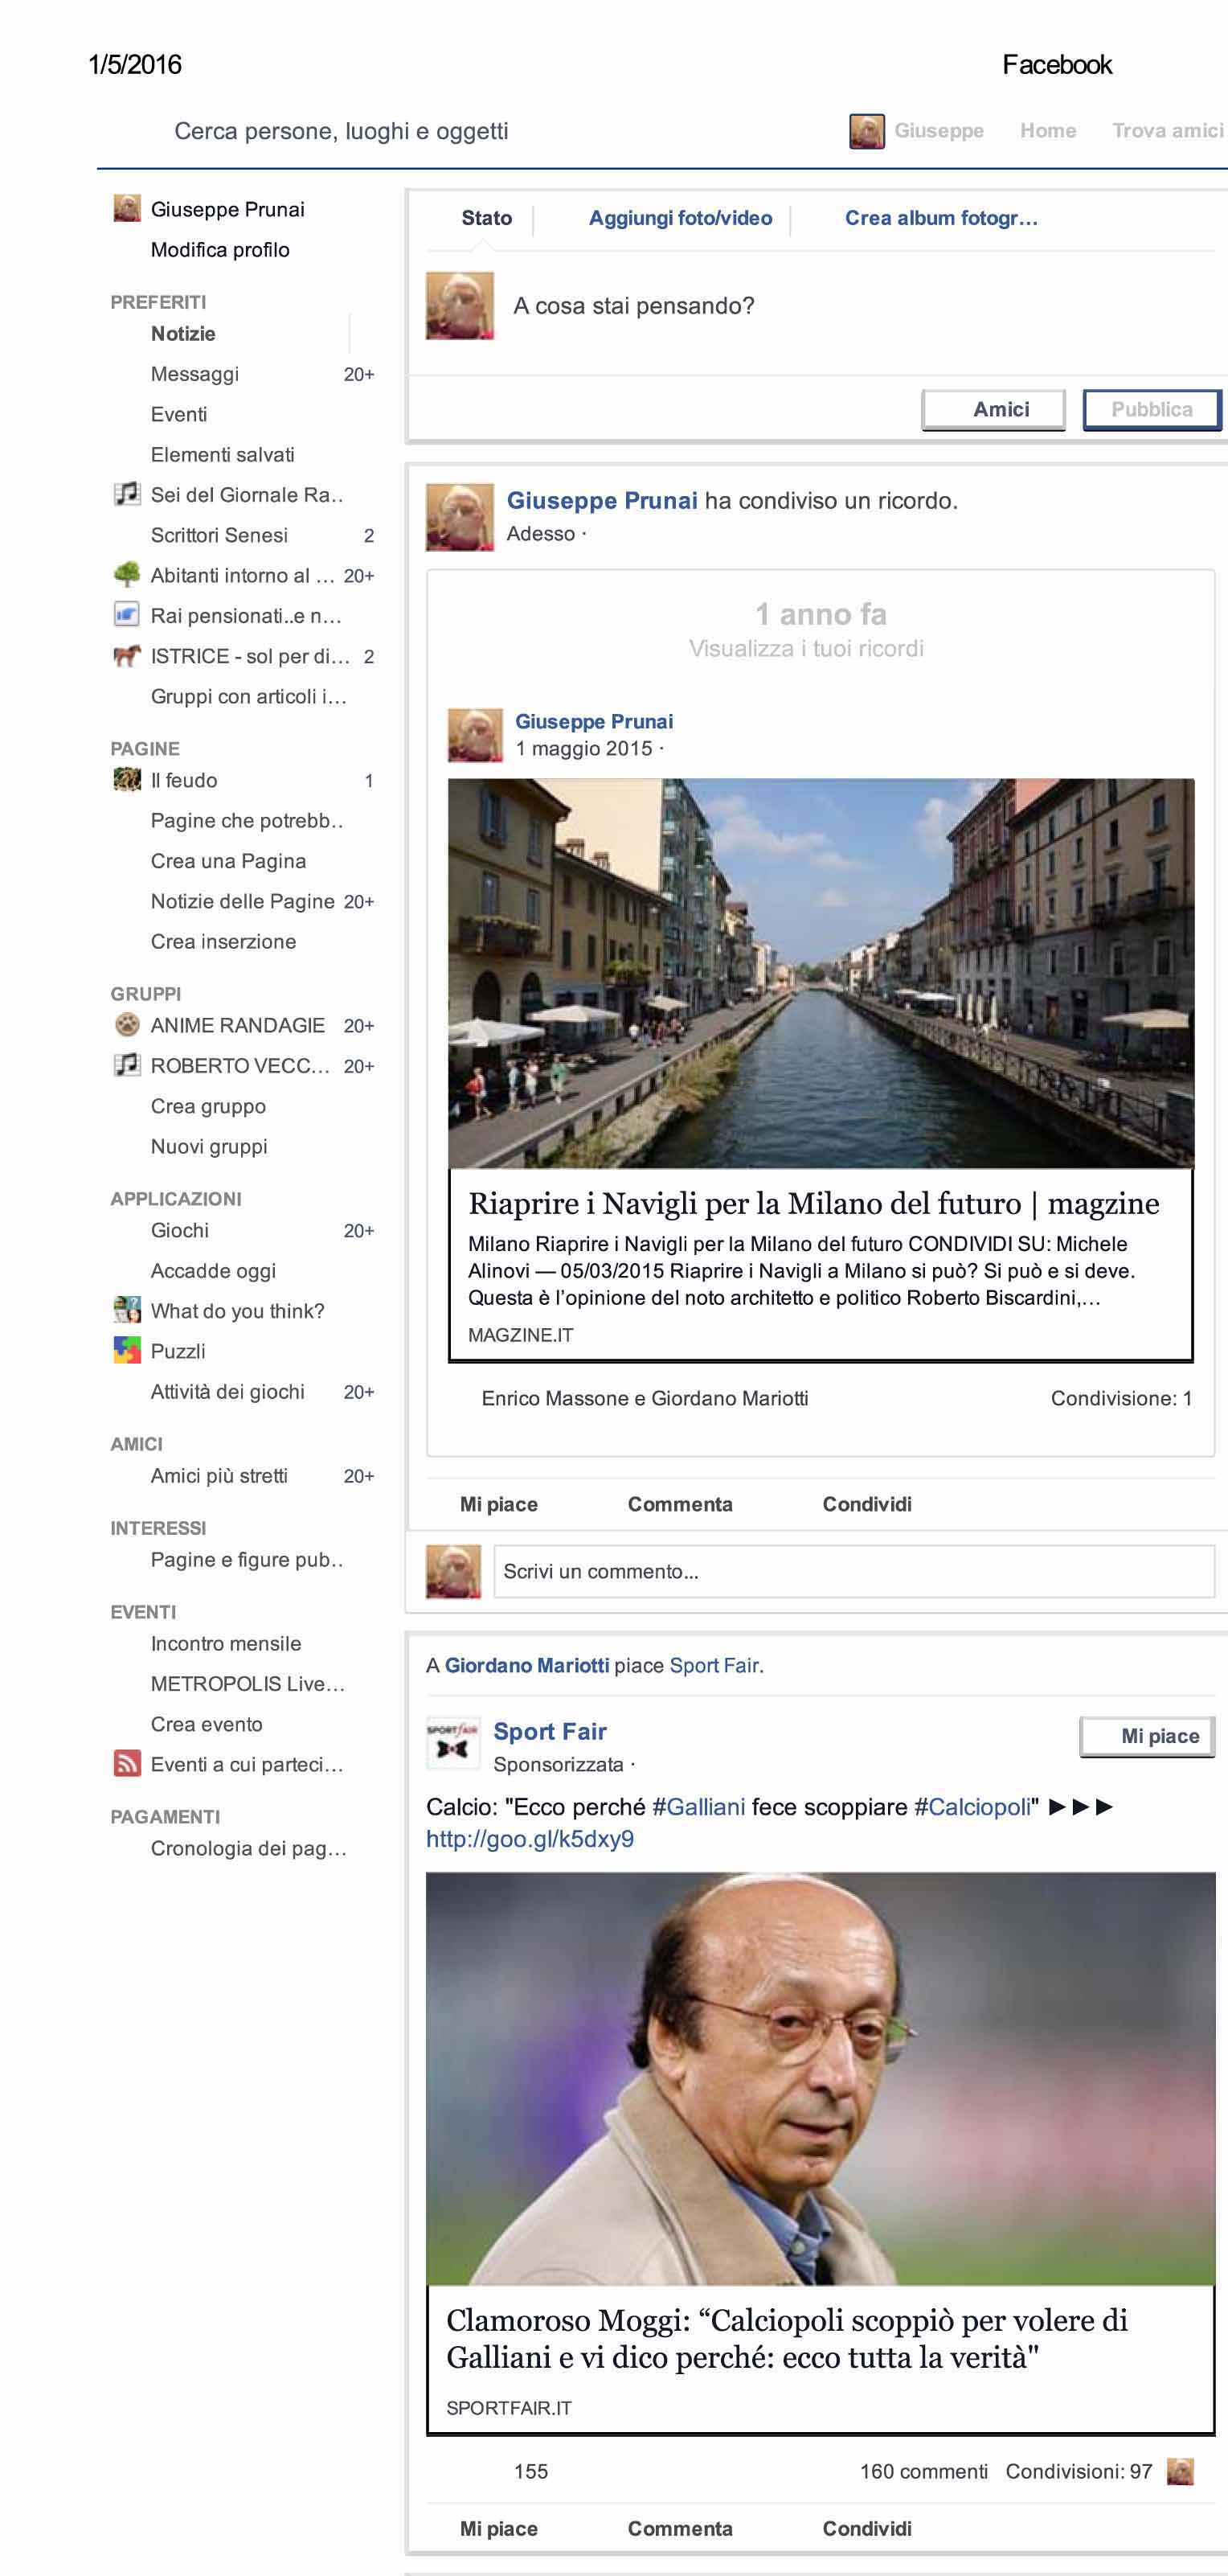This screenshot has height=2576, width=1228.
Task: Open Cronologia dei pag… in Pagamenti
Action: (249, 1848)
